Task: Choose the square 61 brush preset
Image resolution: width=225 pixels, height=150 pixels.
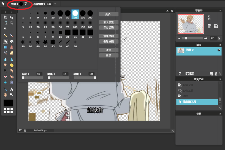Action: 90,34
